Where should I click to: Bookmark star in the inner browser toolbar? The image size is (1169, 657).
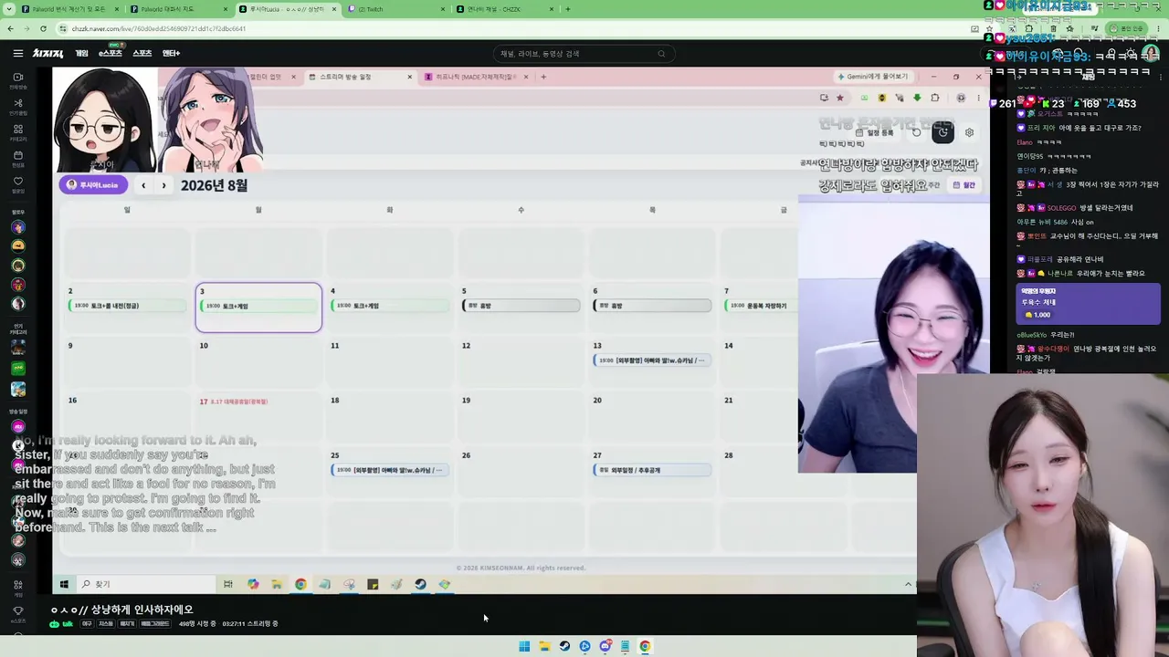click(840, 98)
